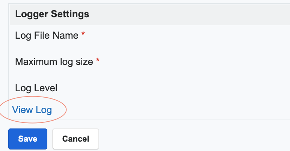This screenshot has height=151, width=290.
Task: Click the word View in View Log link
Action: pos(23,110)
